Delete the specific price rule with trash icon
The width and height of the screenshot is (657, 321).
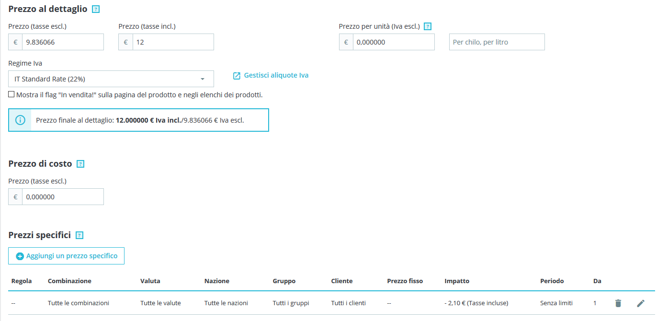618,303
